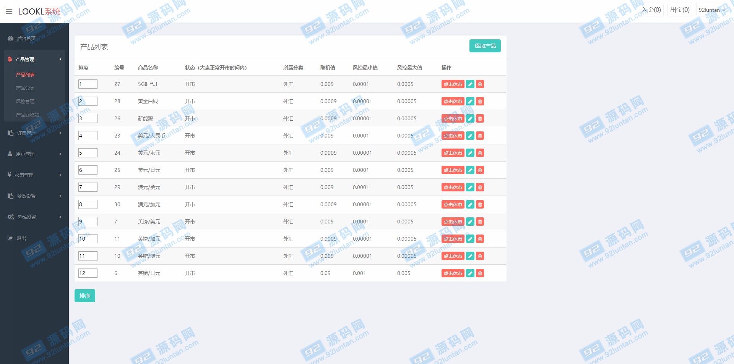Go to 后台首页 in the sidebar
This screenshot has height=364, width=734.
click(x=34, y=38)
